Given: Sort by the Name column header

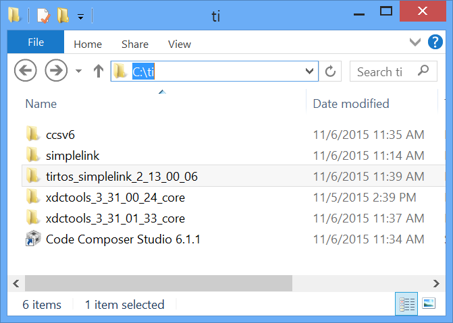Looking at the screenshot, I should tap(41, 103).
